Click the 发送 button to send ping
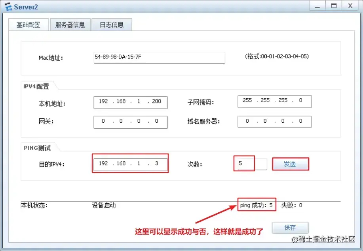363x251 pixels. coord(290,164)
